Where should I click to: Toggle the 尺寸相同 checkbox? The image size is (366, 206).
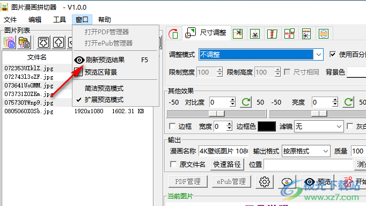(287, 72)
